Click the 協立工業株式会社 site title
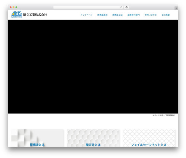Image resolution: width=186 pixels, height=158 pixels. click(x=35, y=15)
